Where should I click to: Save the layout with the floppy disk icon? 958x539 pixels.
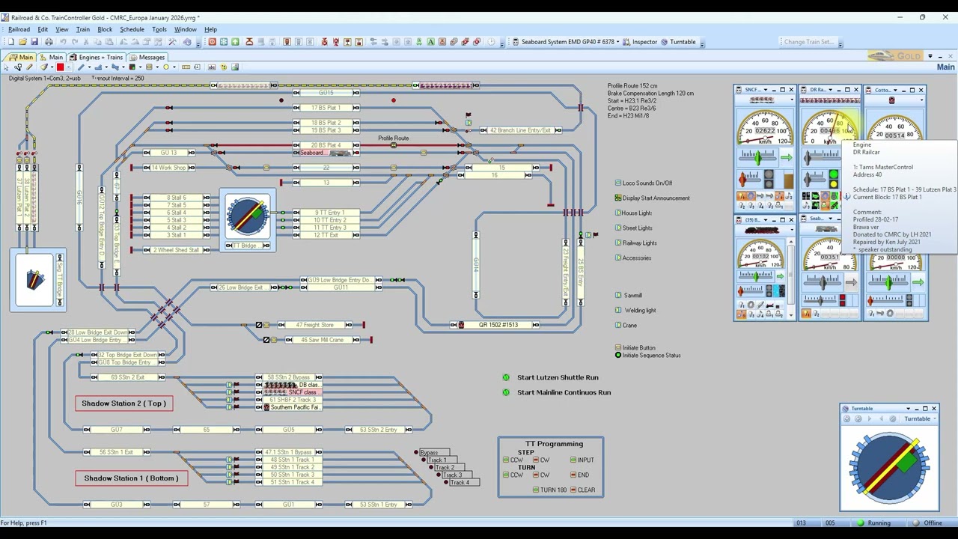pos(34,42)
